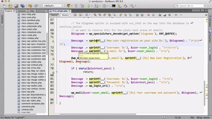Click the Chrome browser icon

[69, 6]
